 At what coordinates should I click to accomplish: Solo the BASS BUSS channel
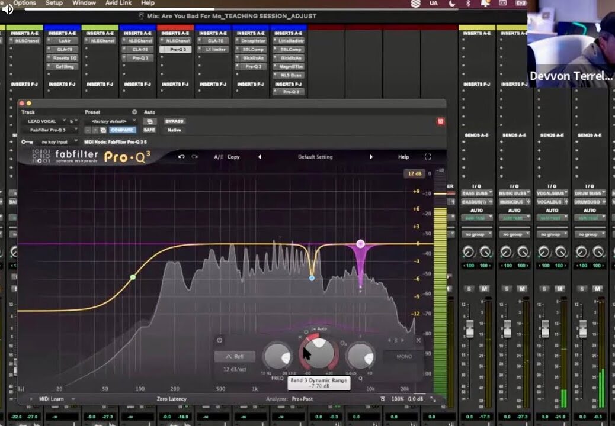click(x=469, y=289)
